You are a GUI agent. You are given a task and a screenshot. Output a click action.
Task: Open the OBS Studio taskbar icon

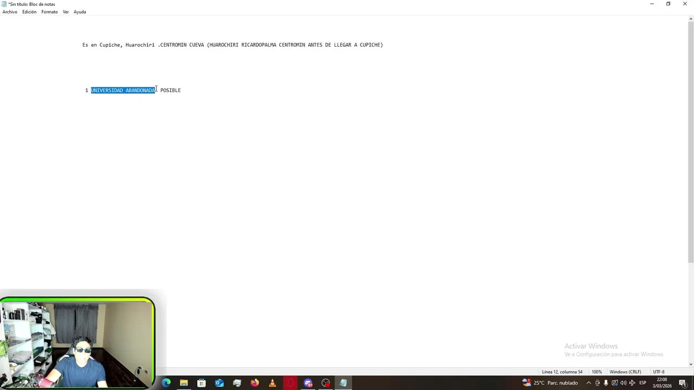(x=326, y=383)
